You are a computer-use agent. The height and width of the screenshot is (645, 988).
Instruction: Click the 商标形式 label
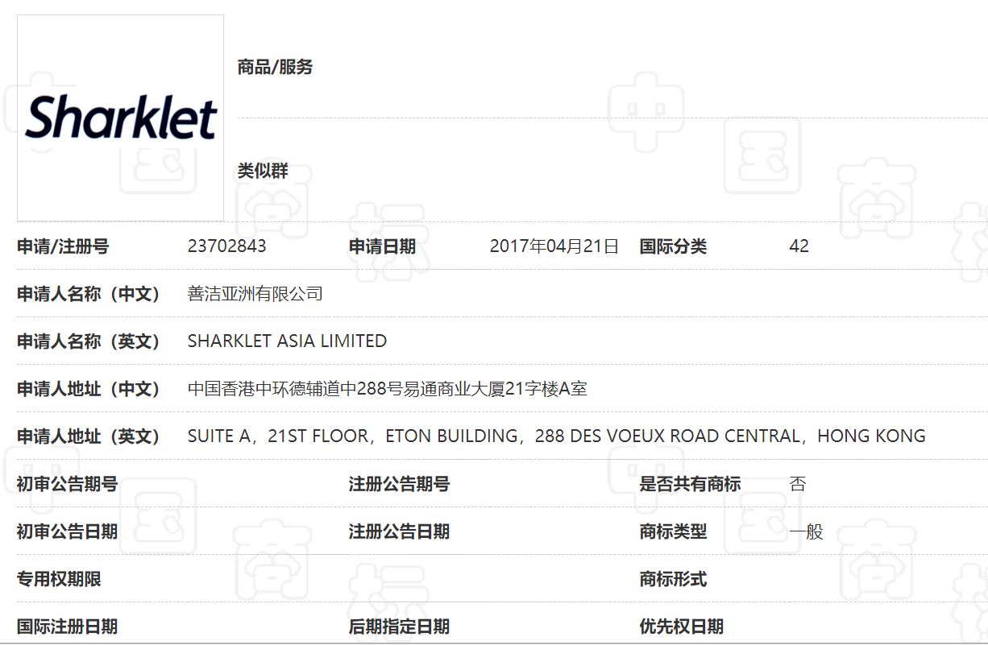click(673, 579)
